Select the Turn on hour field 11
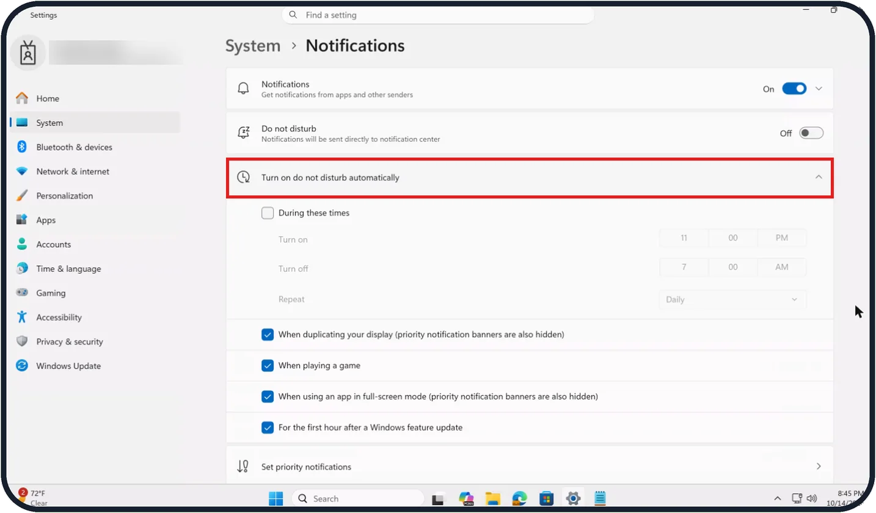The height and width of the screenshot is (513, 876). (x=684, y=238)
